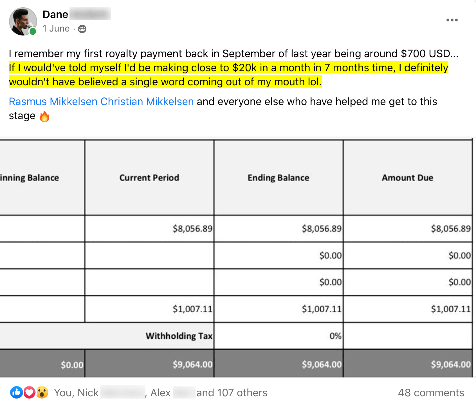This screenshot has width=476, height=407.
Task: Open Christian Mikkelsen's profile link
Action: 147,101
